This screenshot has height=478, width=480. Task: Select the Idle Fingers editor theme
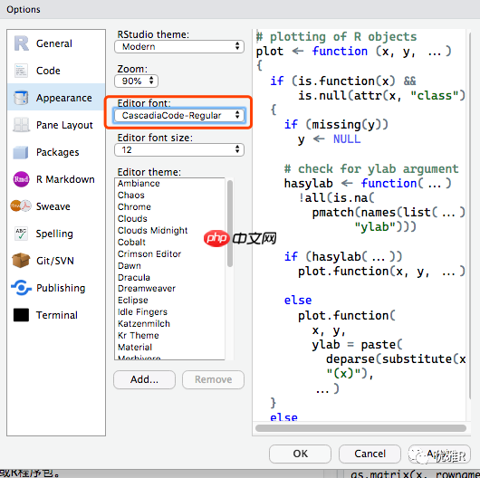[x=170, y=311]
